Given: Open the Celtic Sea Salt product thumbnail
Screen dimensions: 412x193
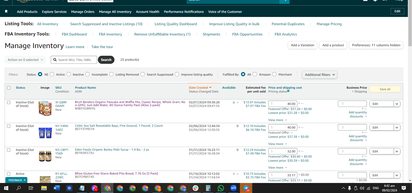Looking at the screenshot, I should [x=45, y=133].
